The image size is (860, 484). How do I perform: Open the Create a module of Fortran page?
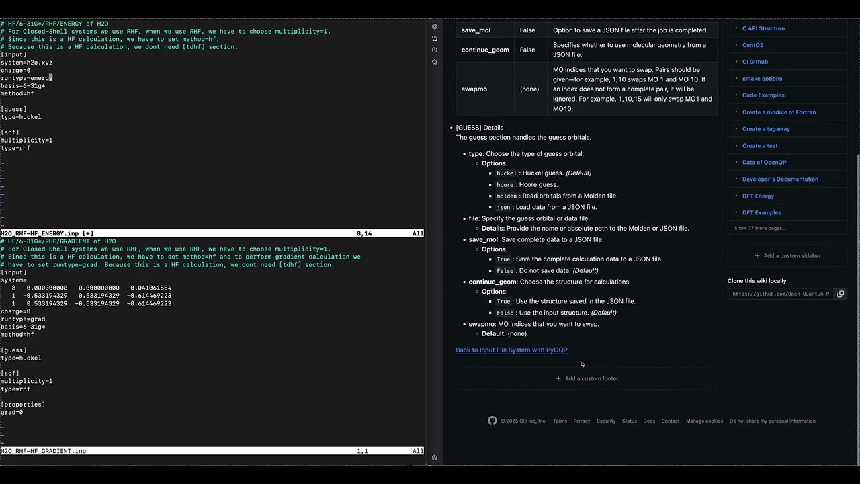pyautogui.click(x=779, y=112)
